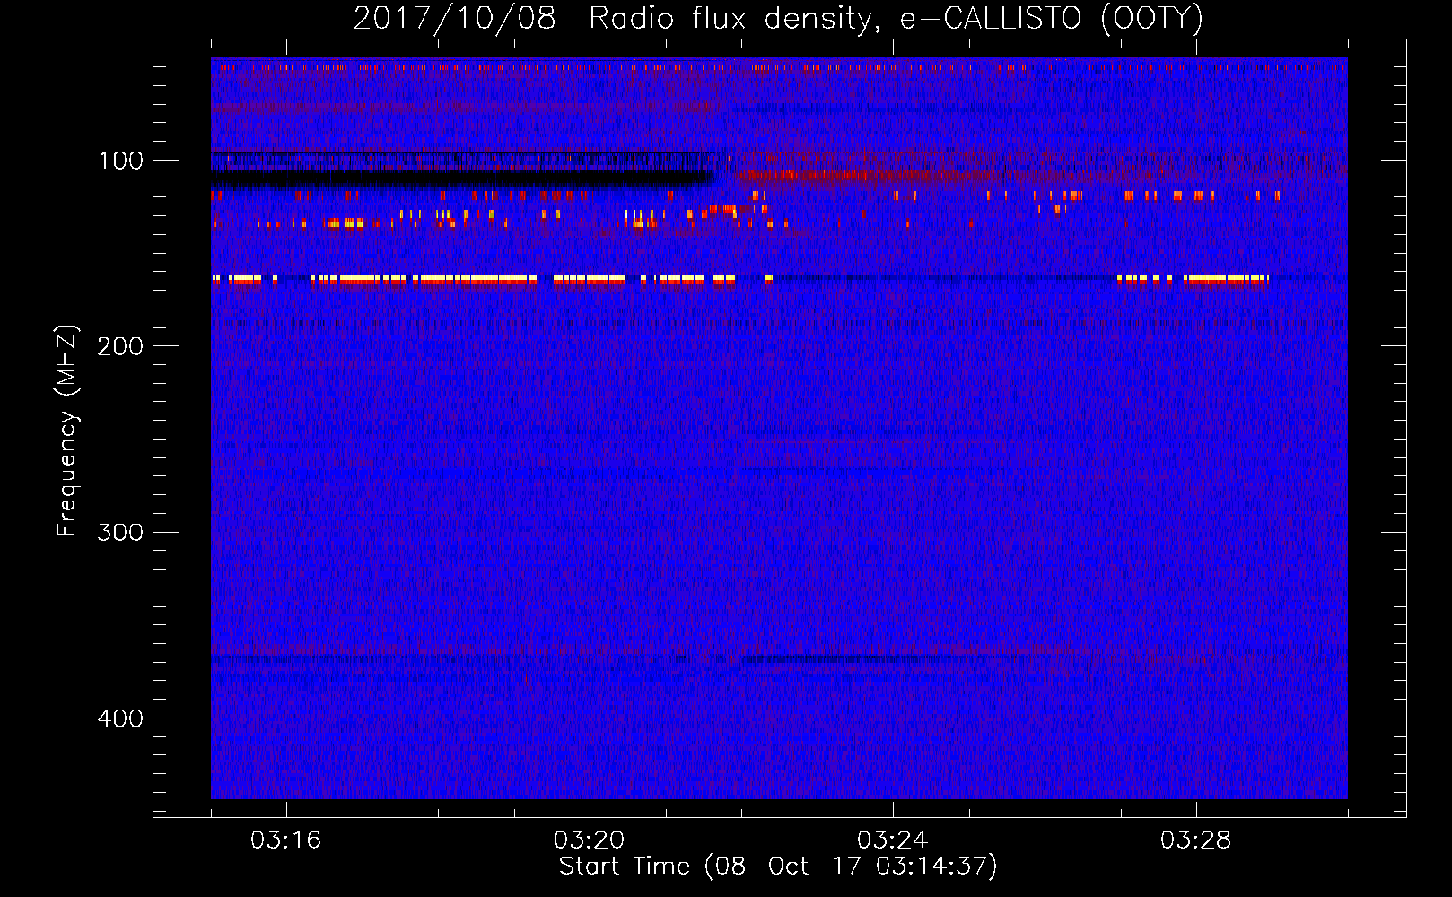This screenshot has height=897, width=1452.
Task: Click the 100 frequency tick label
Action: point(121,161)
